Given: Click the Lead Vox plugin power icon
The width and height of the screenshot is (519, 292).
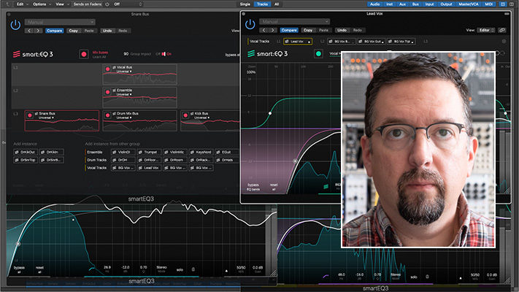Looking at the screenshot, I should click(250, 23).
